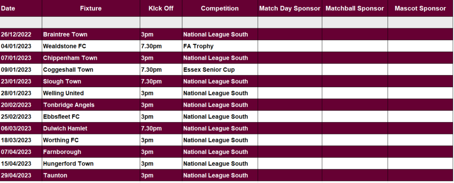Click the Fixture column header
Screen dimensions: 454x183
point(91,8)
